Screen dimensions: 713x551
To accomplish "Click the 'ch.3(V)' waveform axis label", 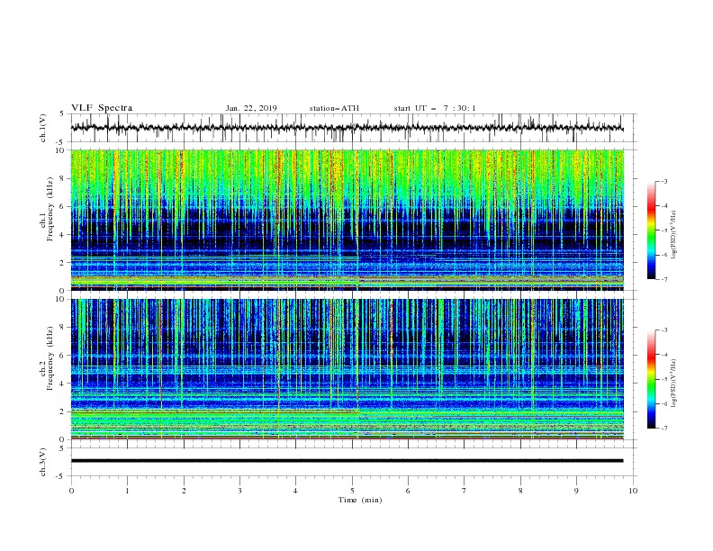I will tap(43, 462).
